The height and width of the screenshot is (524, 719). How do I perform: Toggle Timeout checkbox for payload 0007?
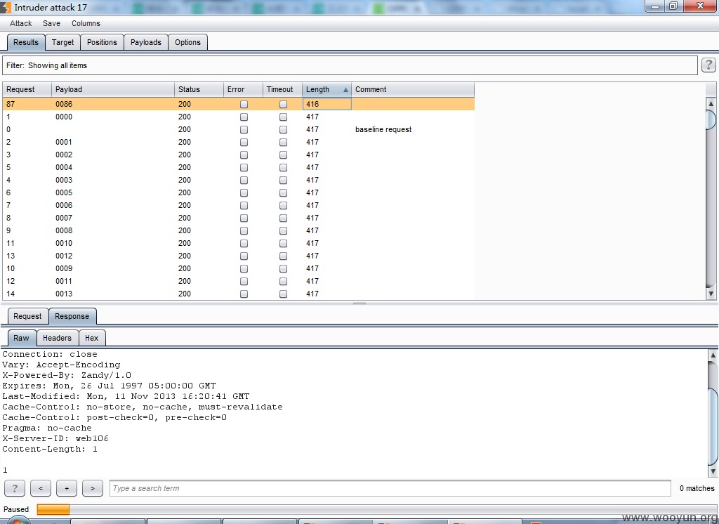tap(284, 218)
